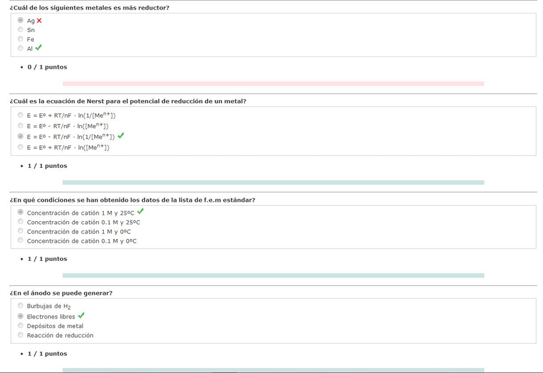Click the red X icon beside Ag
This screenshot has width=543, height=373.
39,21
